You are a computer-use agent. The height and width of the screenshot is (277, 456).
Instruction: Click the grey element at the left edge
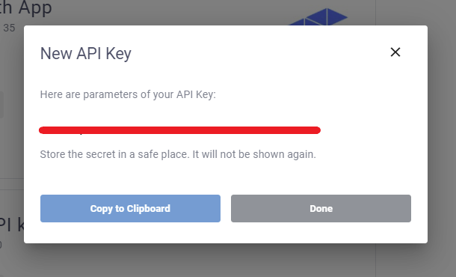pyautogui.click(x=1, y=105)
